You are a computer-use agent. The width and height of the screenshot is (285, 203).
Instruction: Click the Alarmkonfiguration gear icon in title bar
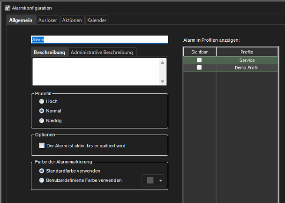click(7, 8)
